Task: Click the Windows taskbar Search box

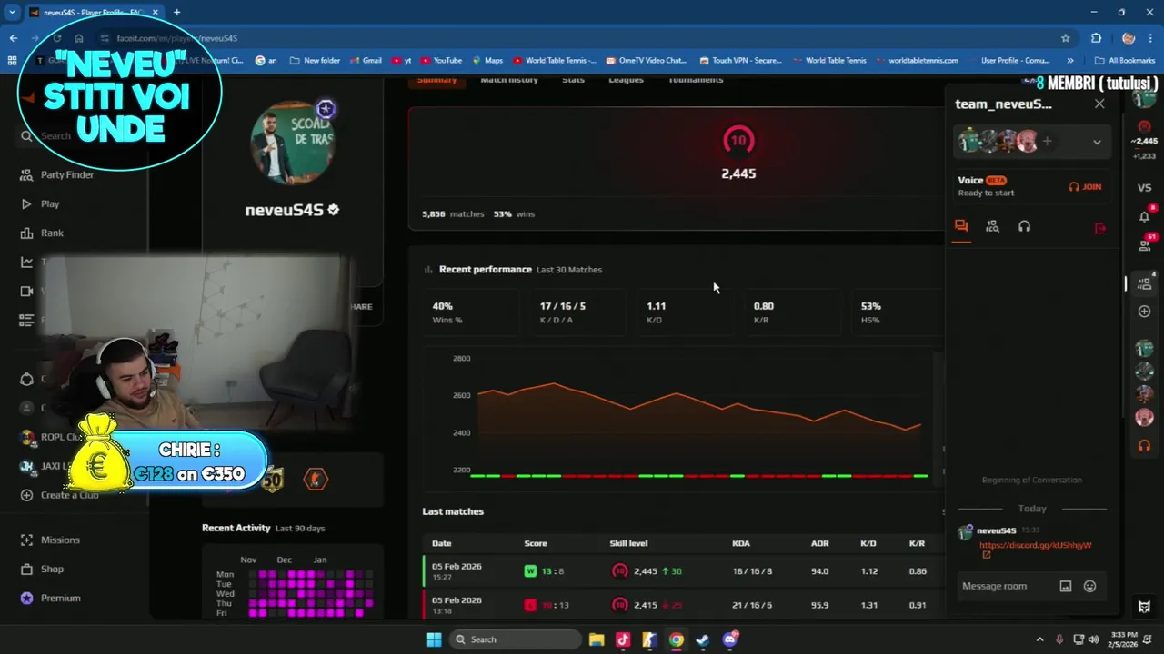Action: pyautogui.click(x=514, y=639)
